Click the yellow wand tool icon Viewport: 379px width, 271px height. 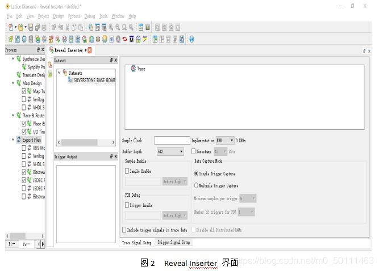[x=145, y=39]
